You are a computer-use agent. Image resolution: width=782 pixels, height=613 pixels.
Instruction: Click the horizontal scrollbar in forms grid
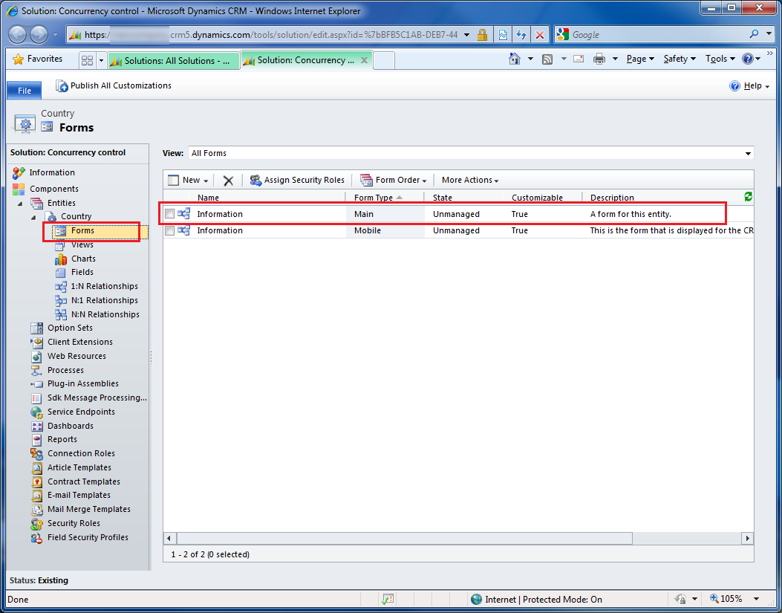[405, 539]
